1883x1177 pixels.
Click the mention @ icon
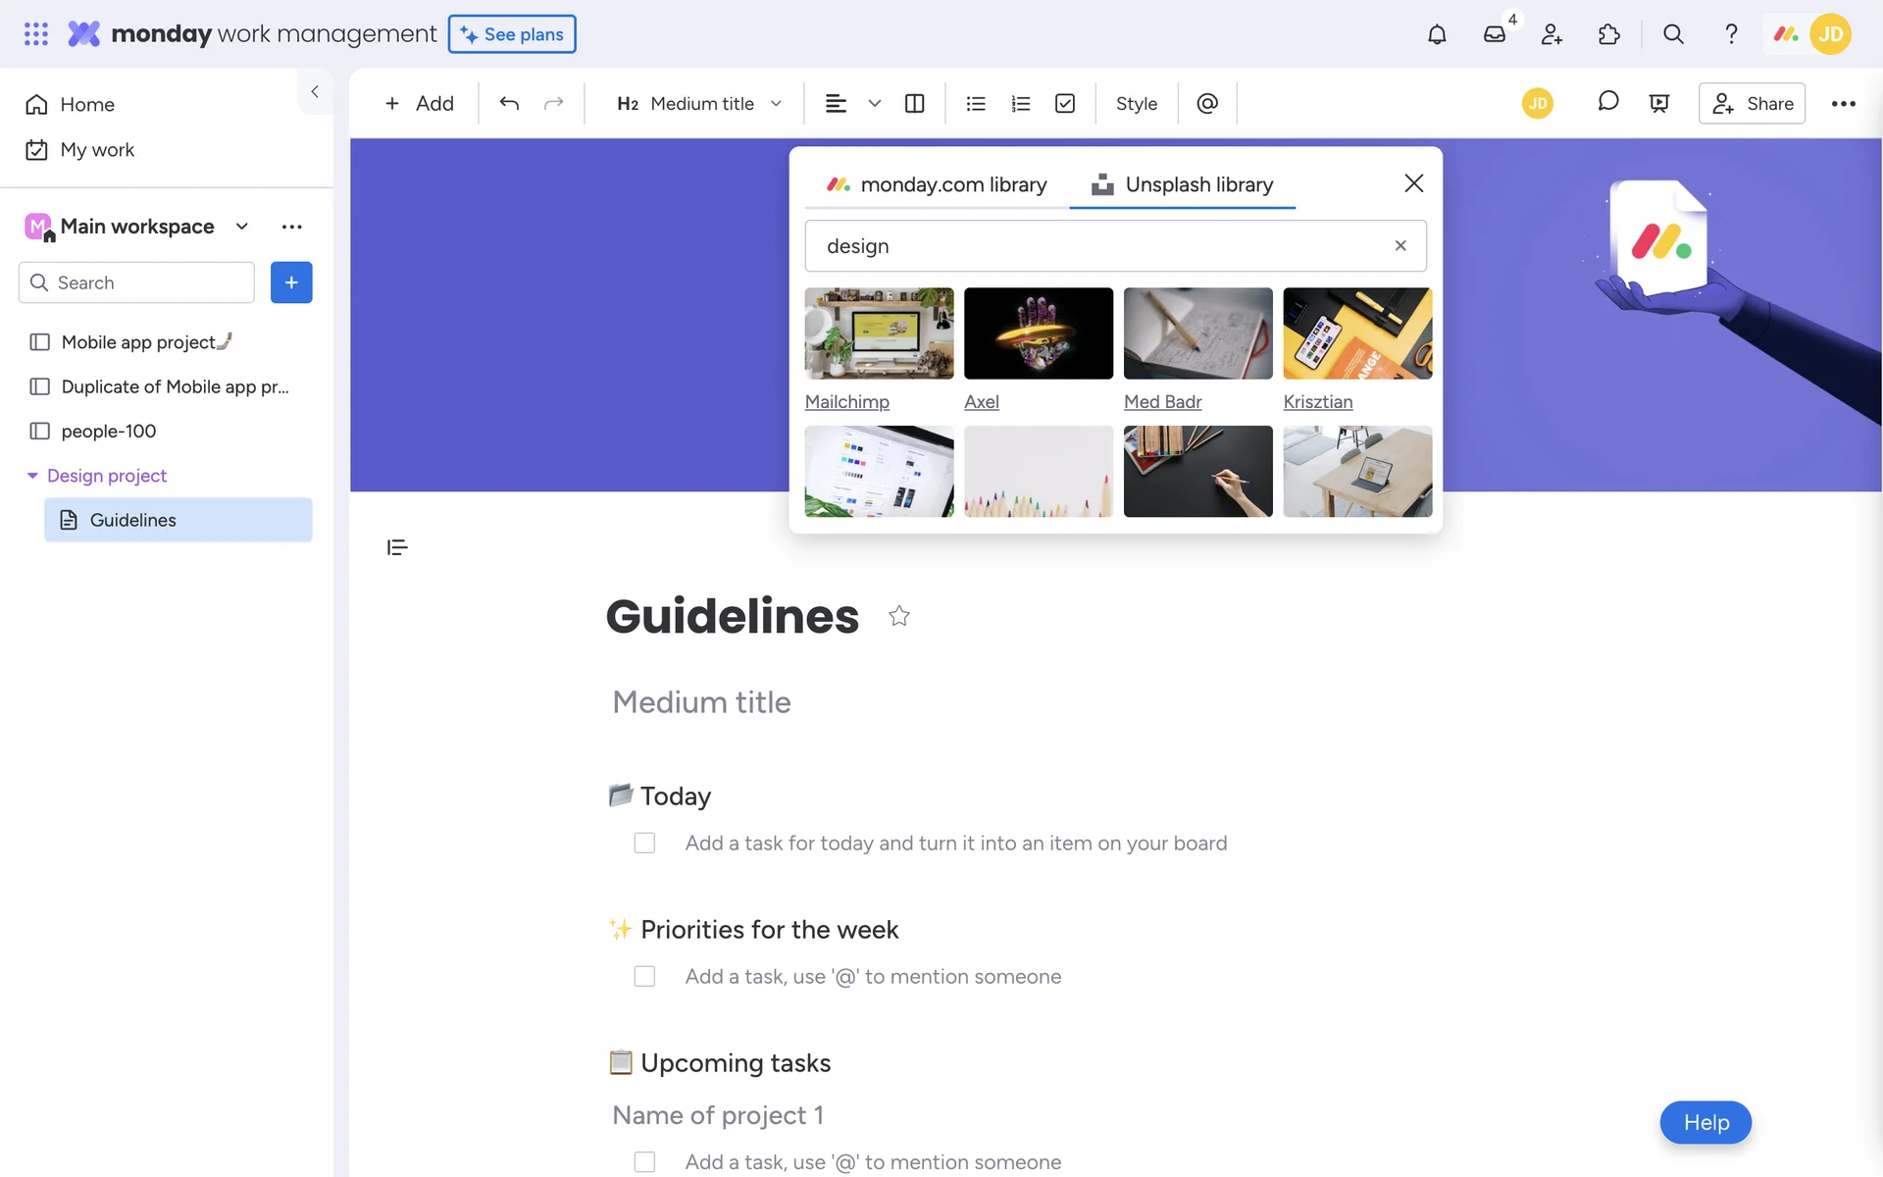[x=1207, y=103]
